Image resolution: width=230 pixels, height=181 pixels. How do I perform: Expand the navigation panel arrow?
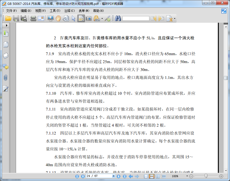coord(7,26)
